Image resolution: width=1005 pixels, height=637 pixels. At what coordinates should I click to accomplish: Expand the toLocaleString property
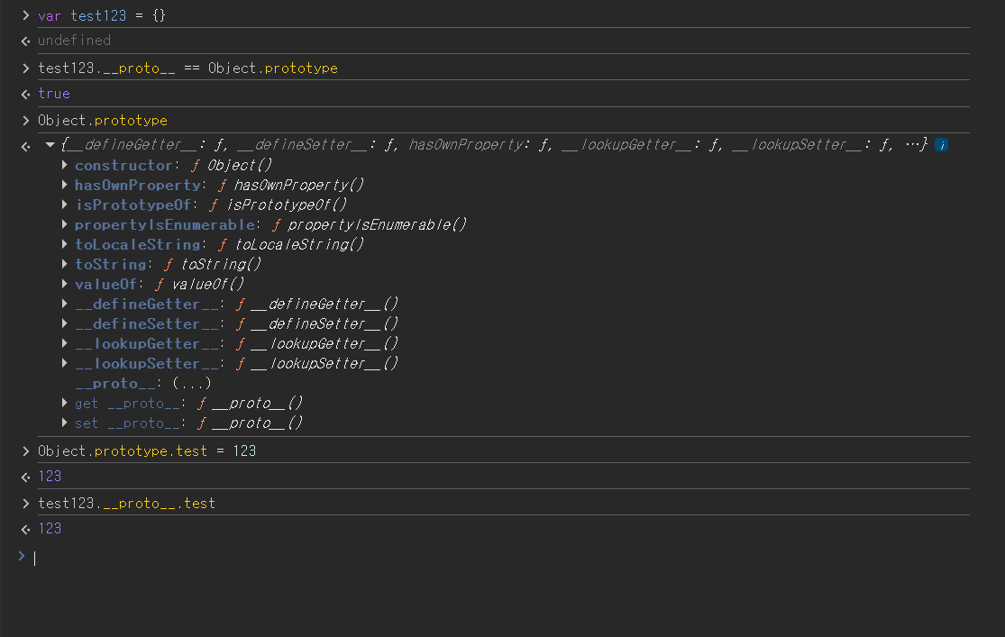(65, 245)
